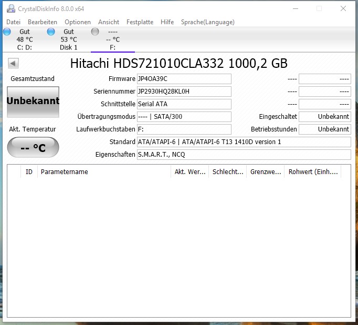358x325 pixels.
Task: Click the Schlecht... column header
Action: click(x=228, y=172)
